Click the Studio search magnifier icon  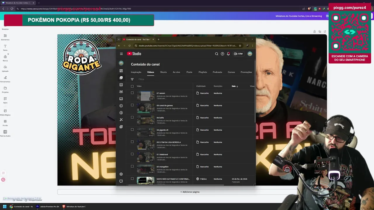(217, 54)
